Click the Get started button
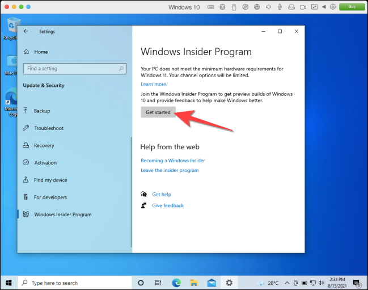The width and height of the screenshot is (368, 290). [158, 112]
